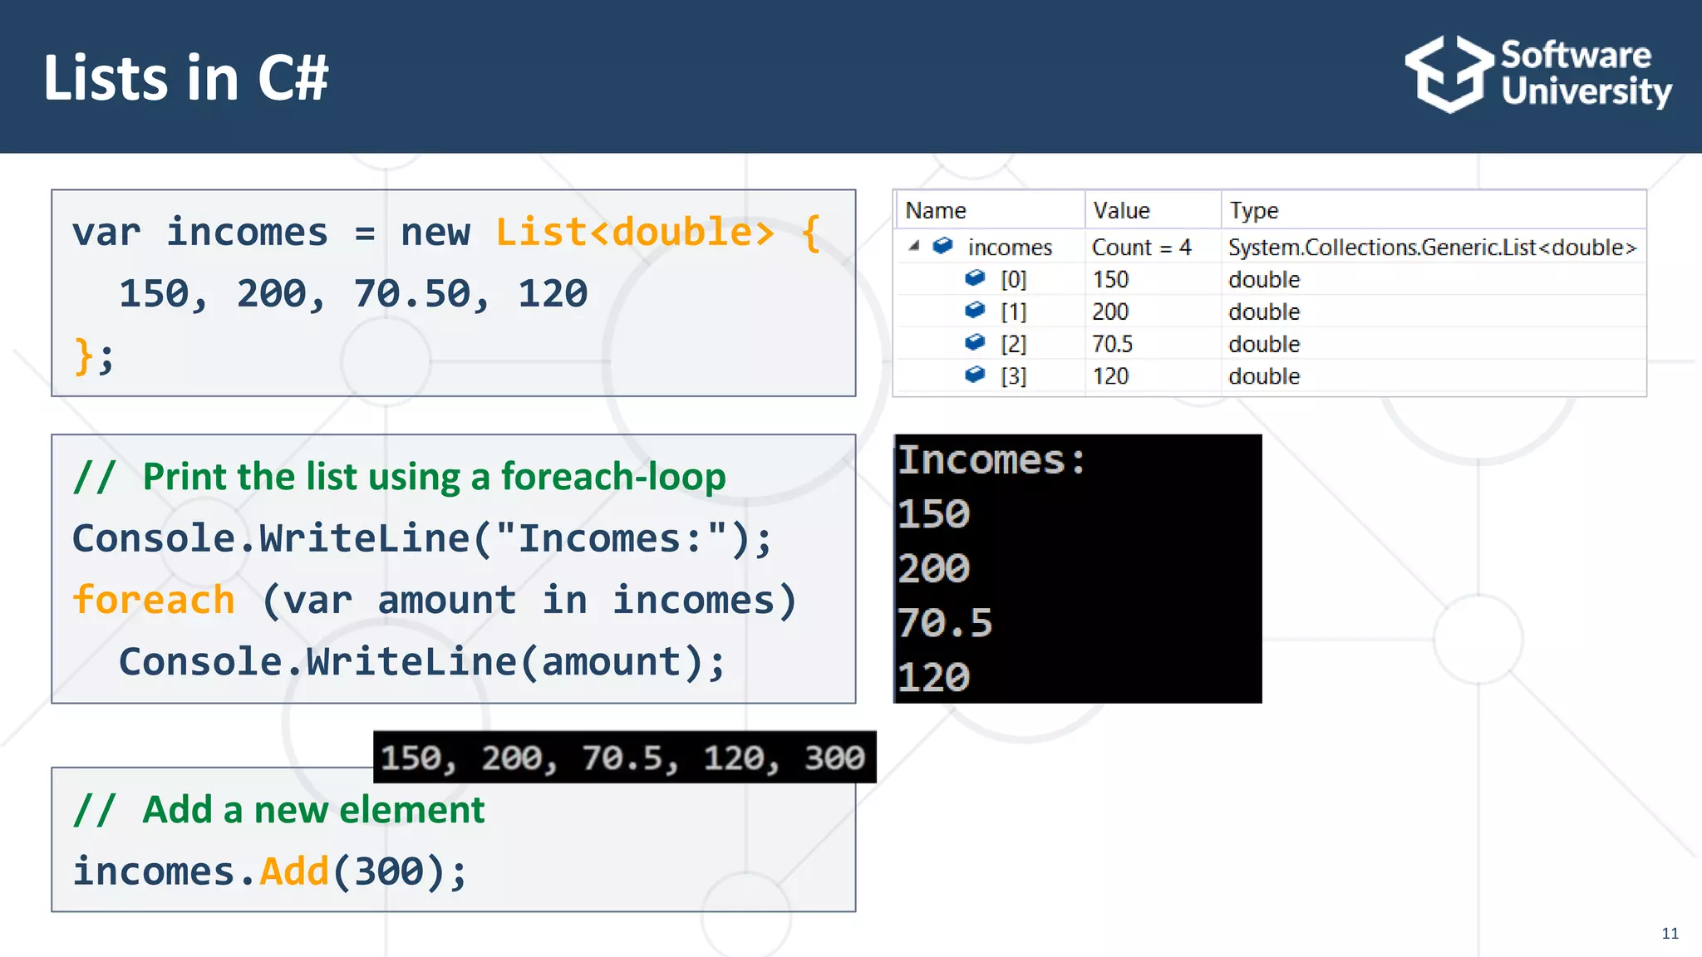
Task: Click the 'Count = 4' value cell
Action: [x=1142, y=248]
